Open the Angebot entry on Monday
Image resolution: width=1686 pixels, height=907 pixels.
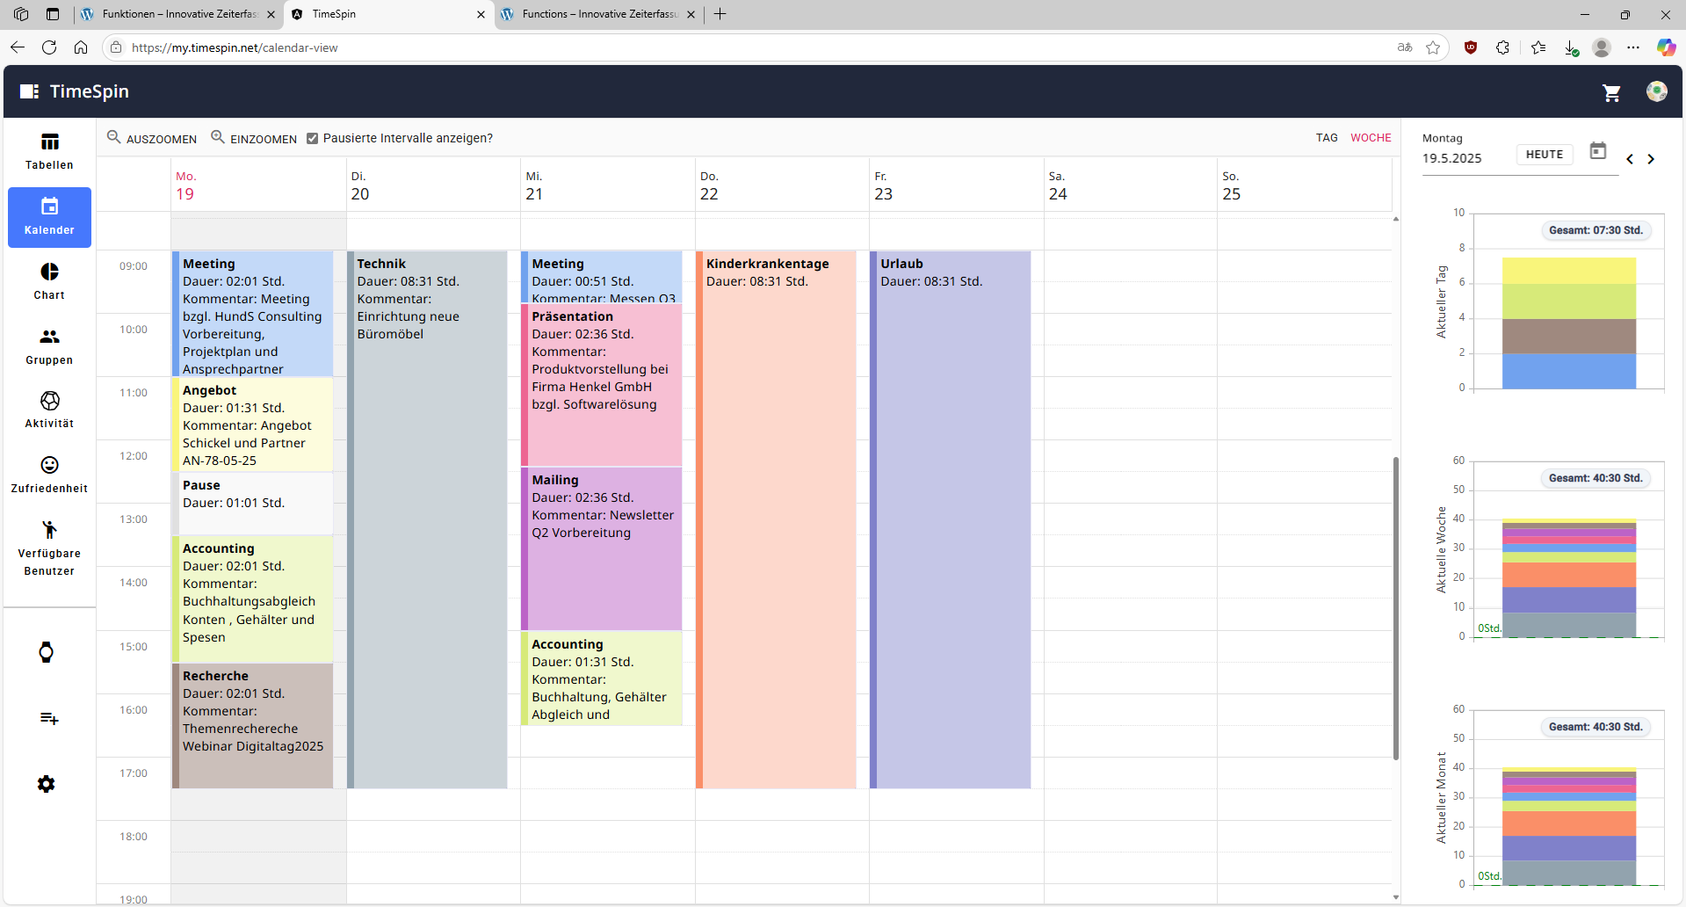253,424
